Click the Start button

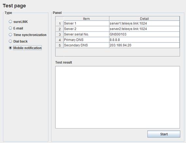(164, 134)
